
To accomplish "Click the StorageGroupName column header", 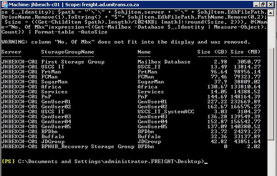I will pyautogui.click(x=68, y=52).
